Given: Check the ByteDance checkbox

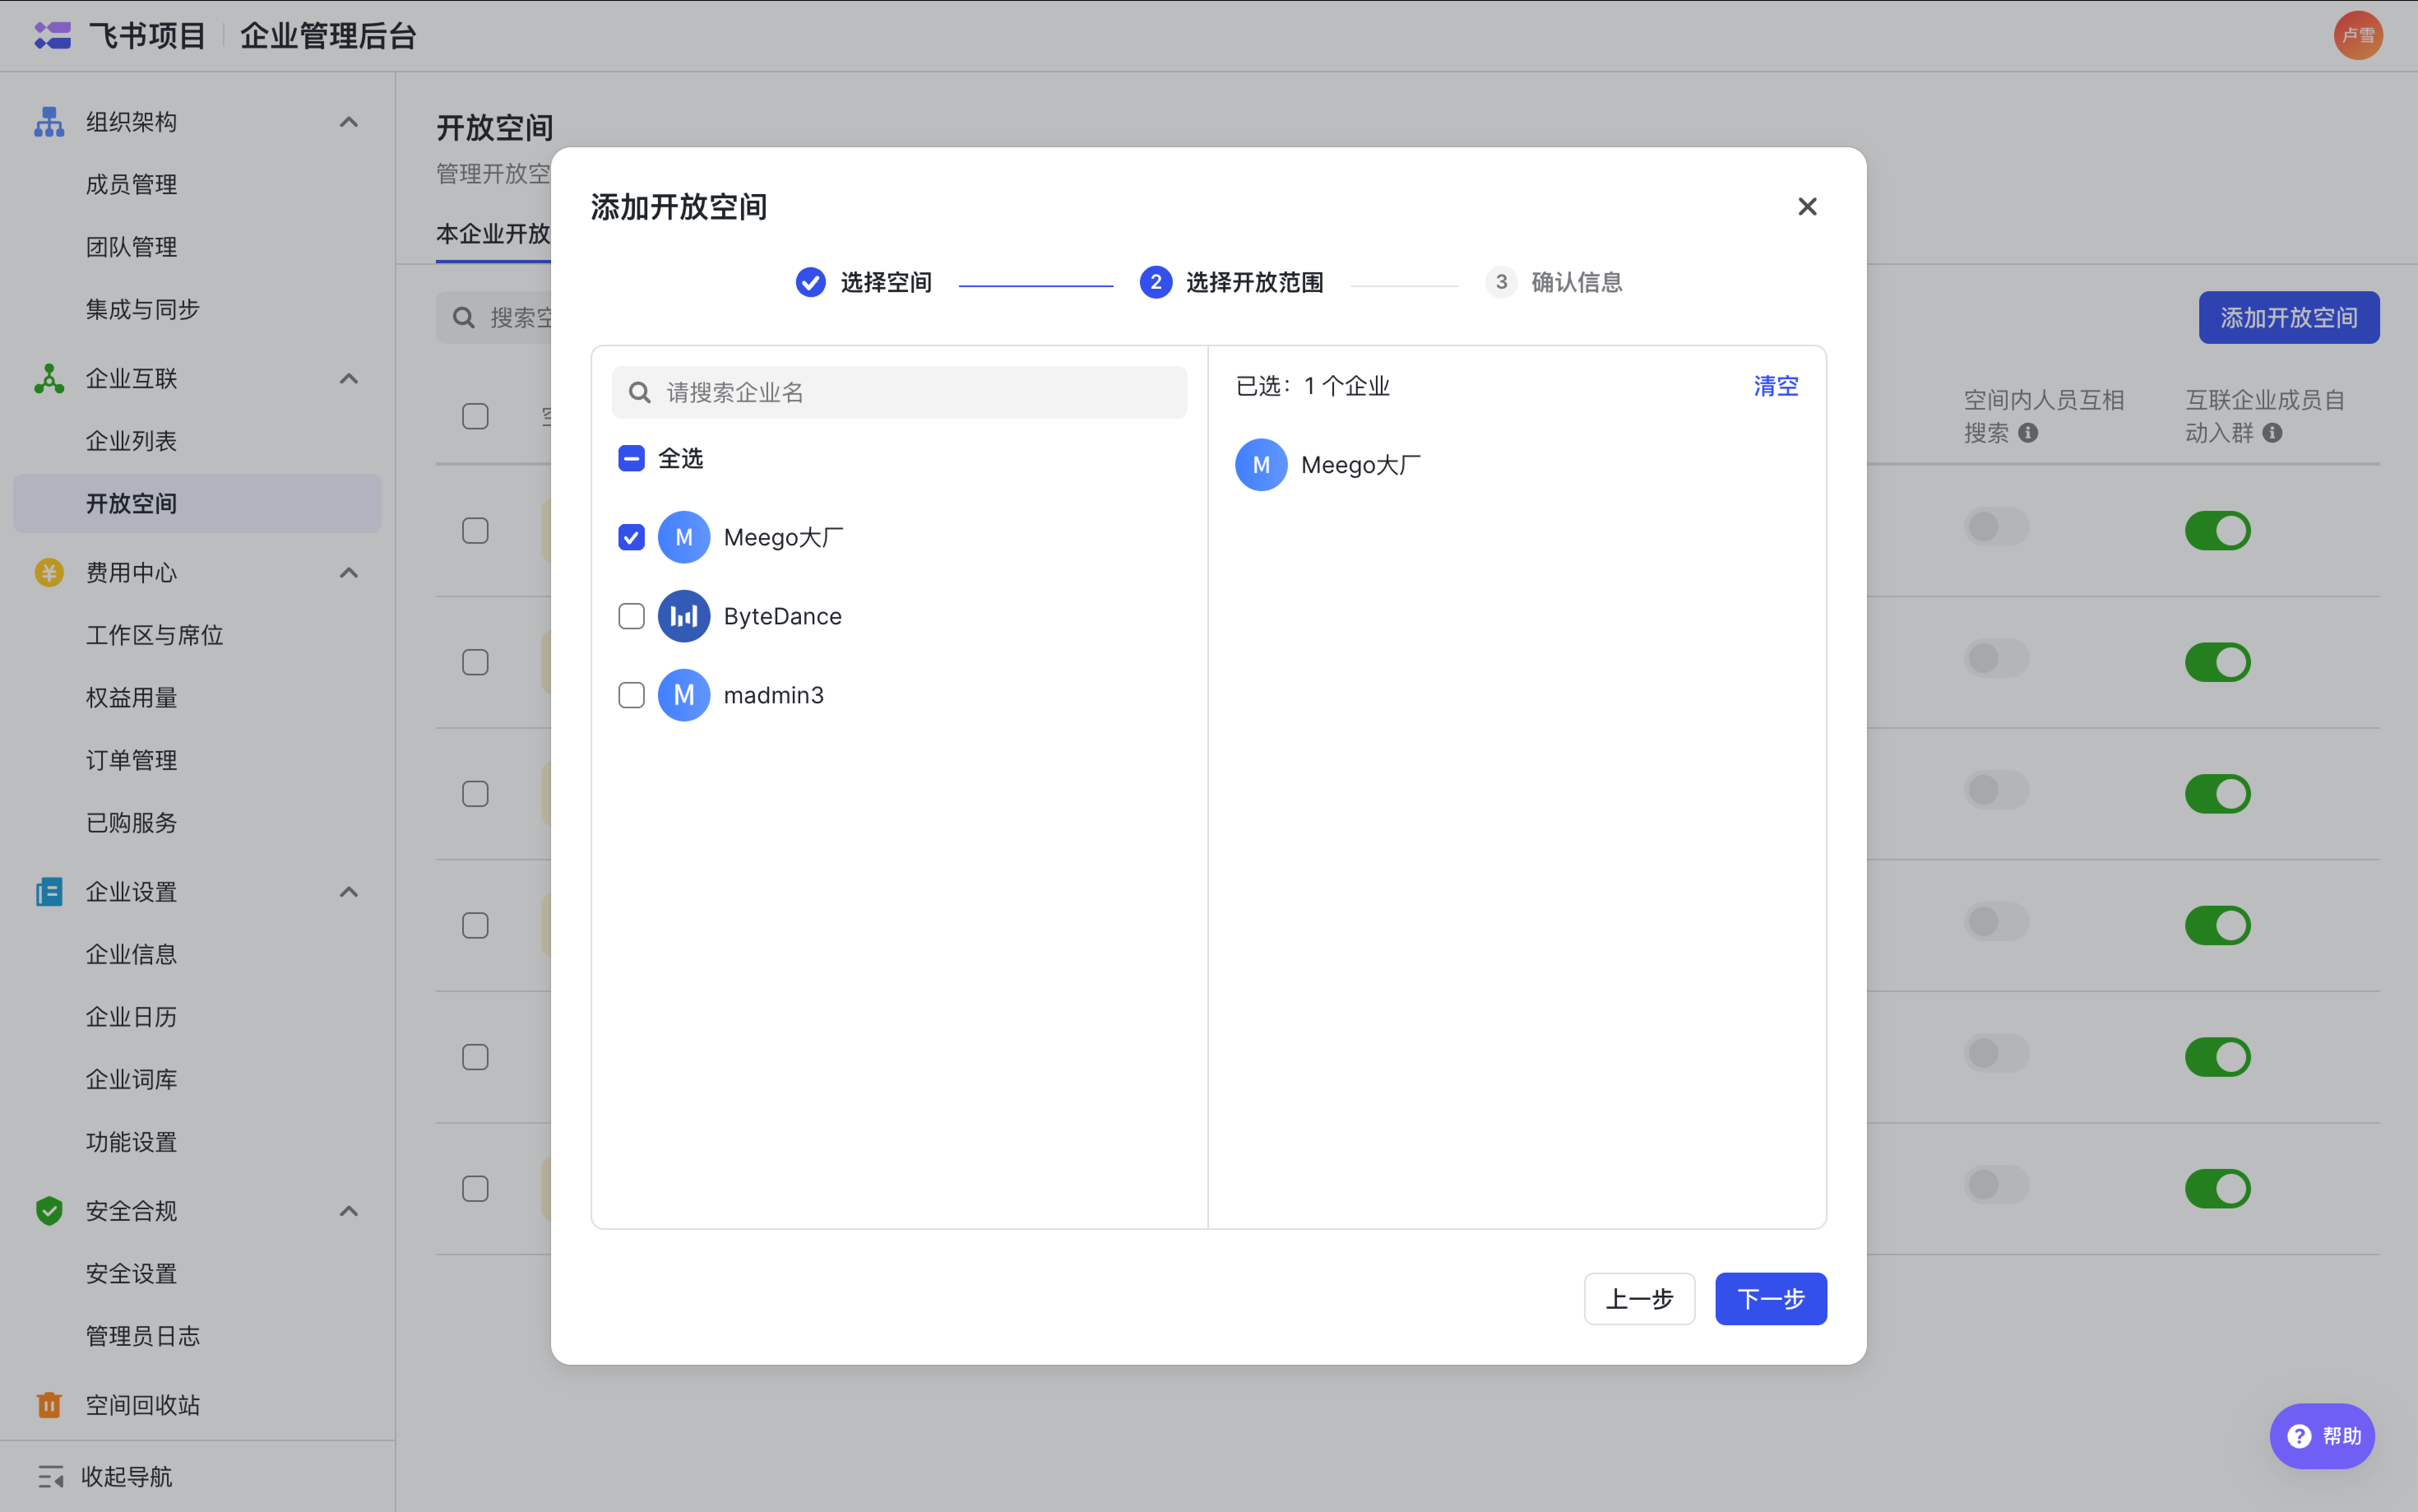Looking at the screenshot, I should coord(632,616).
